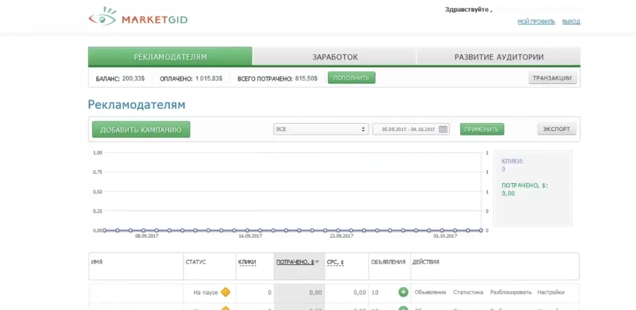The width and height of the screenshot is (636, 310).
Task: Click Разблокировать in first campaign row
Action: coord(511,292)
